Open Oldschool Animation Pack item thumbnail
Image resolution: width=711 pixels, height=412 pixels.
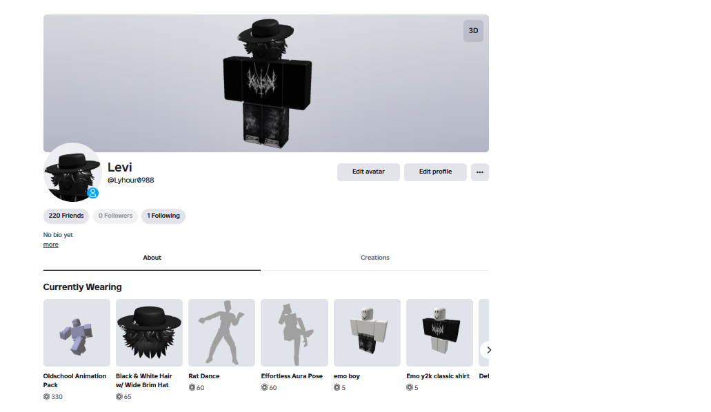[77, 333]
